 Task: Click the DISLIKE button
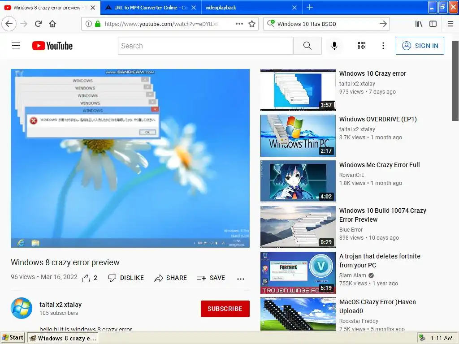[126, 278]
